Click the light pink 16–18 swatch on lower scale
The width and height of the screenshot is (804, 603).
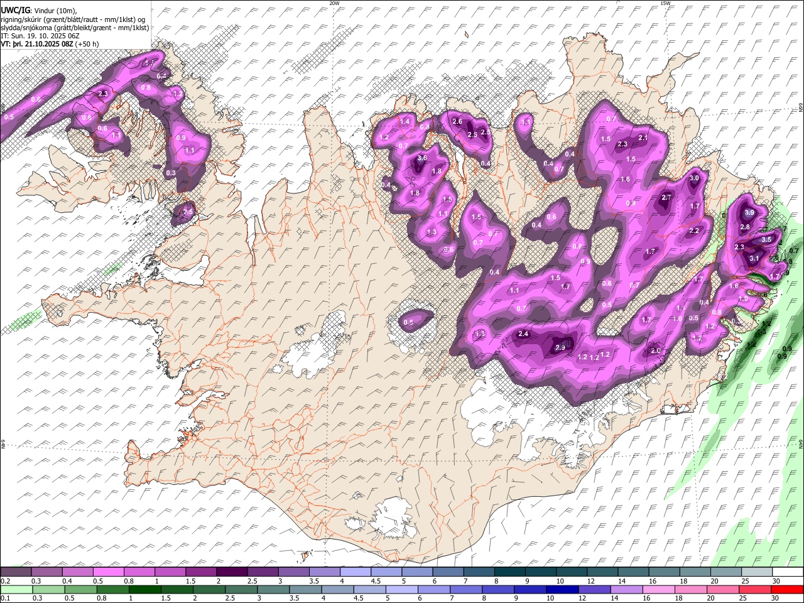tap(659, 589)
